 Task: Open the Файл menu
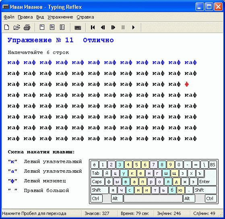[x=9, y=17]
